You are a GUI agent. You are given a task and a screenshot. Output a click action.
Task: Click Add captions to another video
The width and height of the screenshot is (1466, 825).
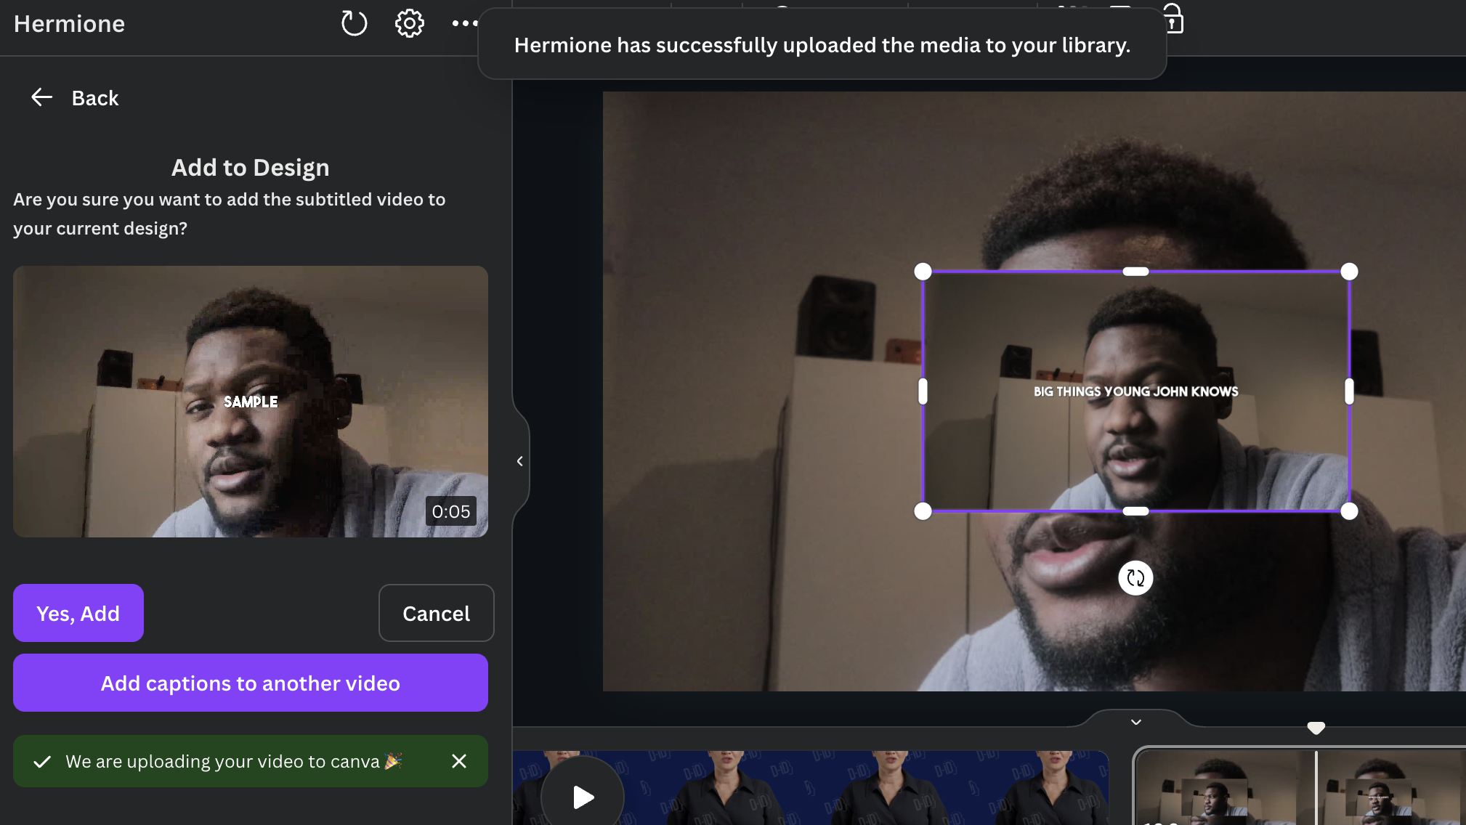click(250, 683)
